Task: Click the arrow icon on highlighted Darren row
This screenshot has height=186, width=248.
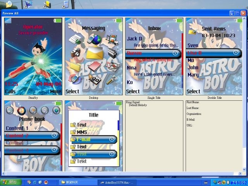Action: tap(175, 53)
